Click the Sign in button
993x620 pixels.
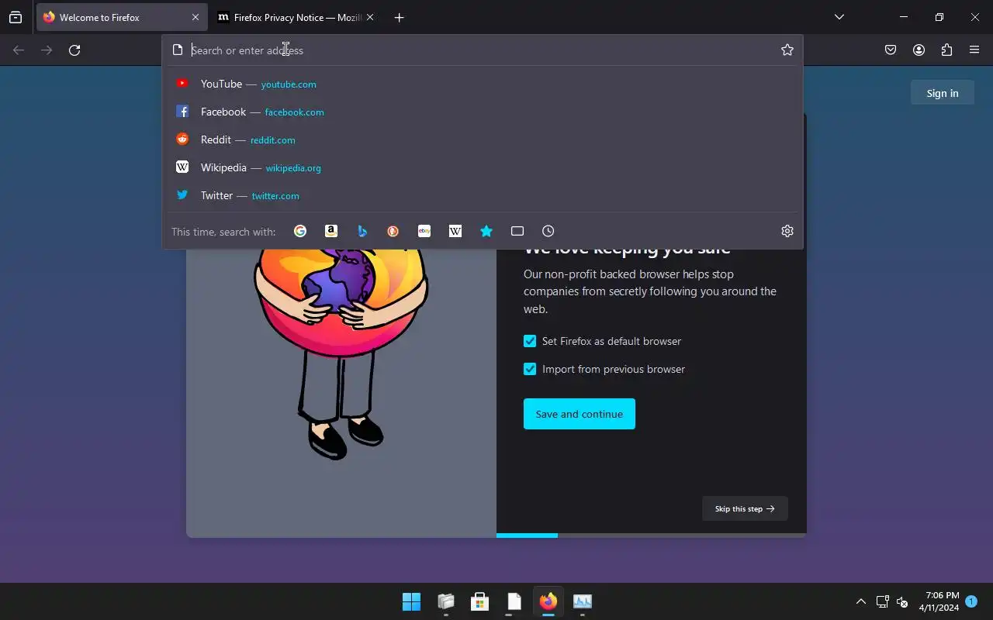943,93
